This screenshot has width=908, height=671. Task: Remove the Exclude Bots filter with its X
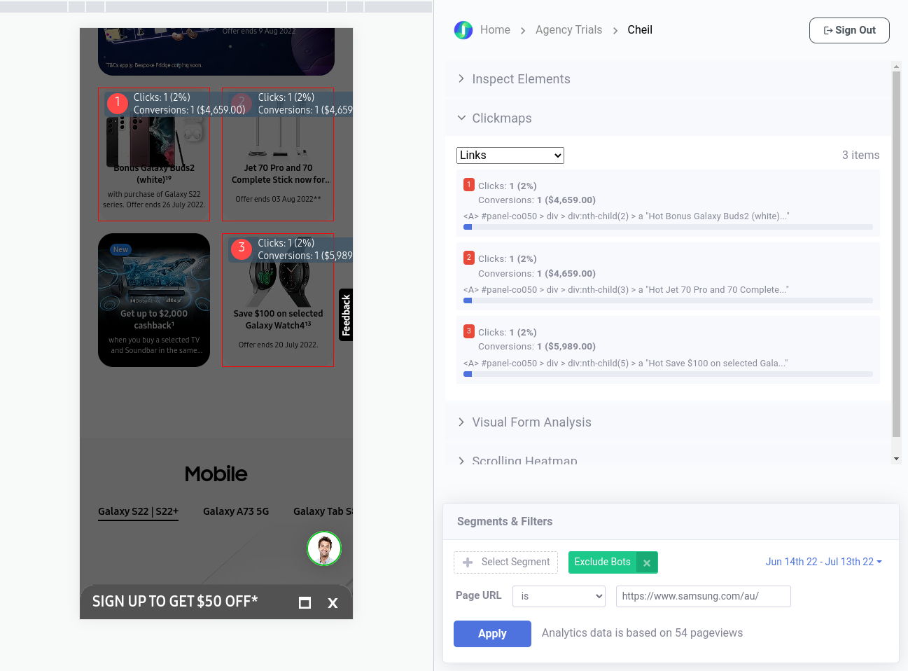[647, 562]
